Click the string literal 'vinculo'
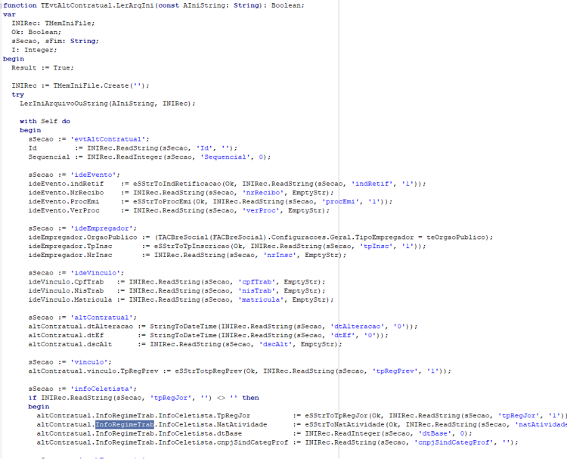Image resolution: width=567 pixels, height=459 pixels. [89, 362]
